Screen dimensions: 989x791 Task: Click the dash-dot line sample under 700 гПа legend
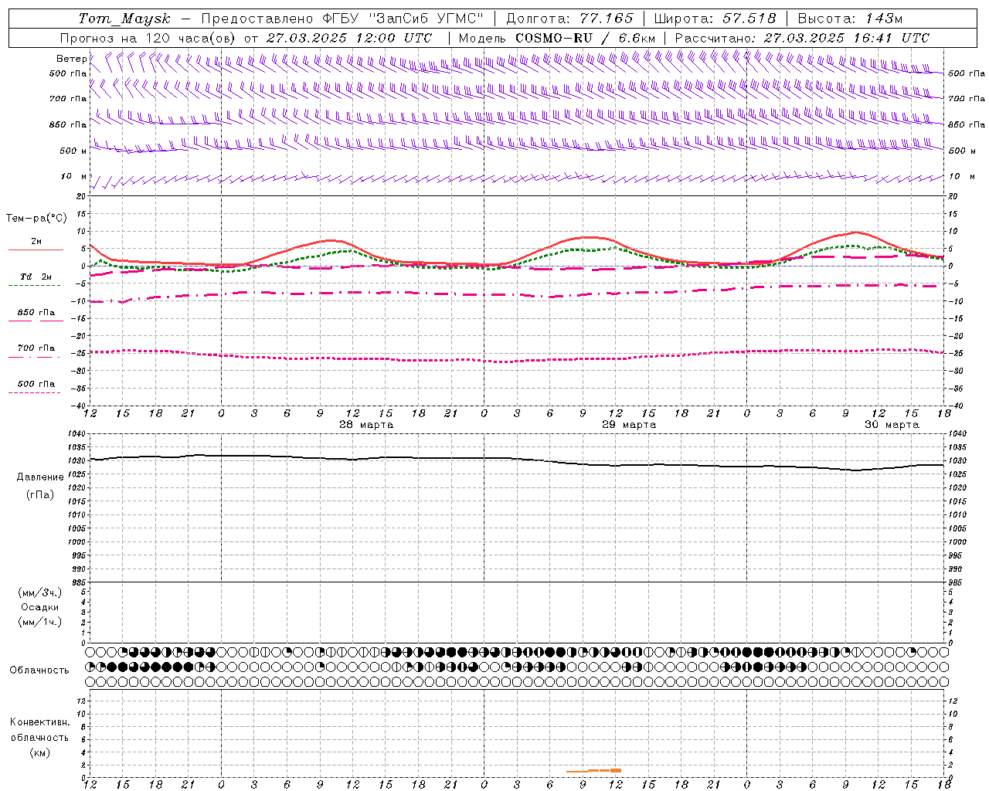34,358
